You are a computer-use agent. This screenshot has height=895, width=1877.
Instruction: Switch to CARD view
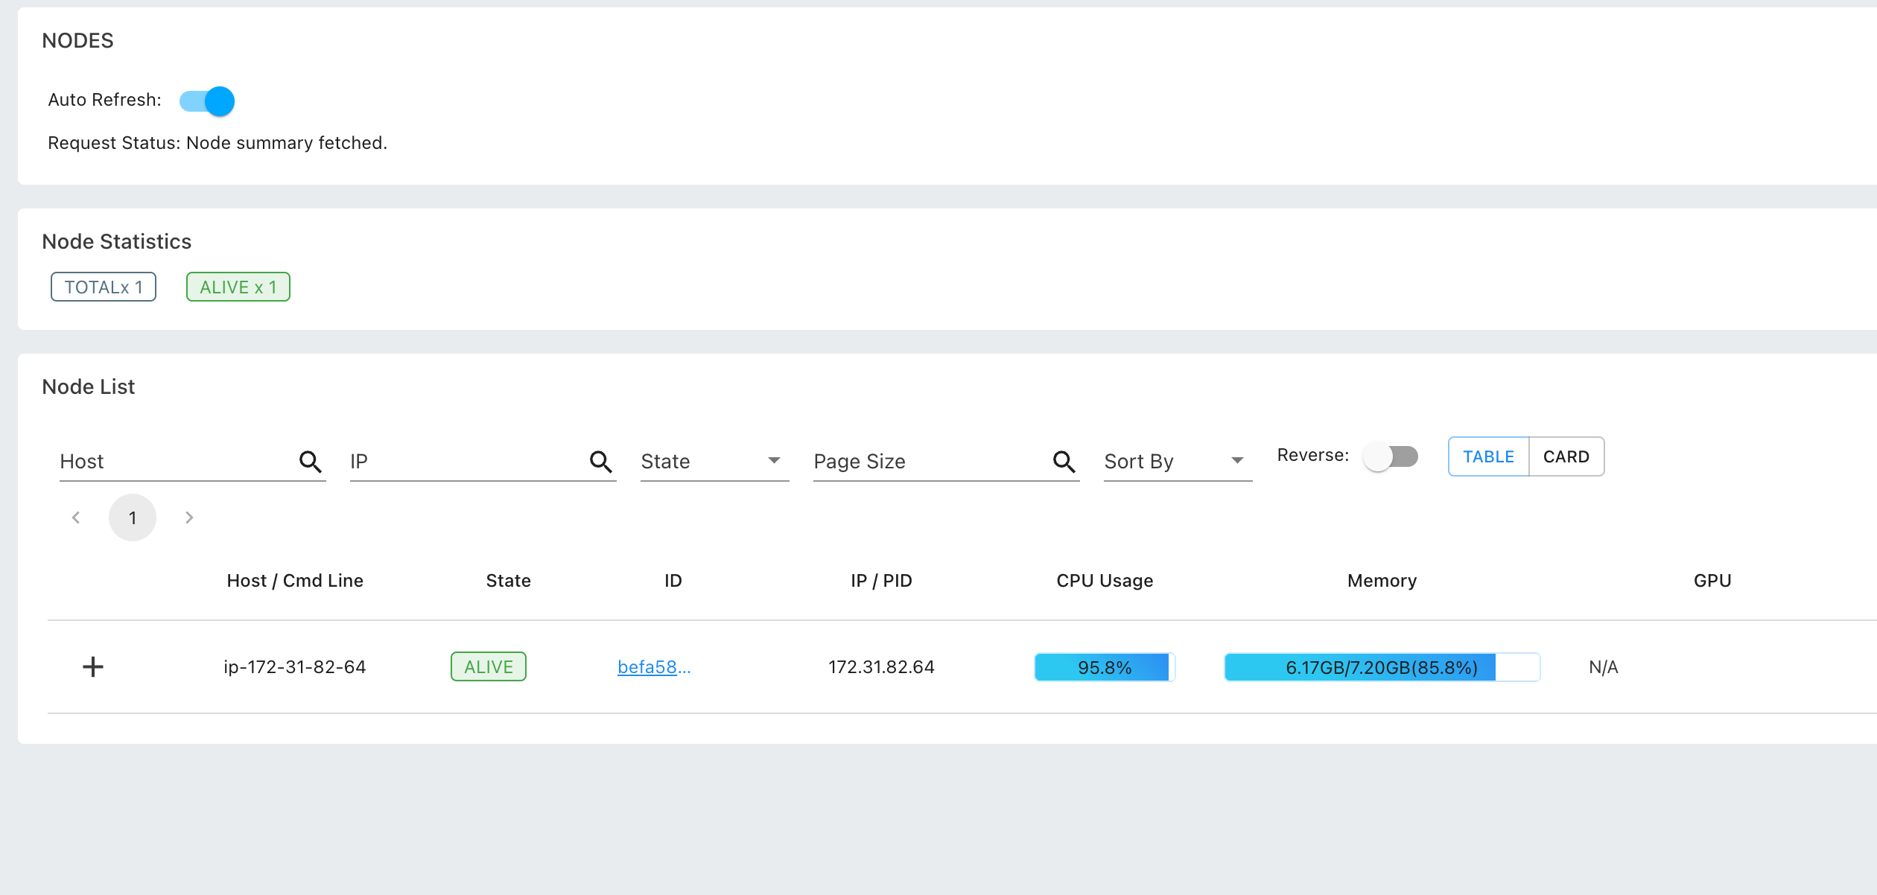click(x=1566, y=456)
